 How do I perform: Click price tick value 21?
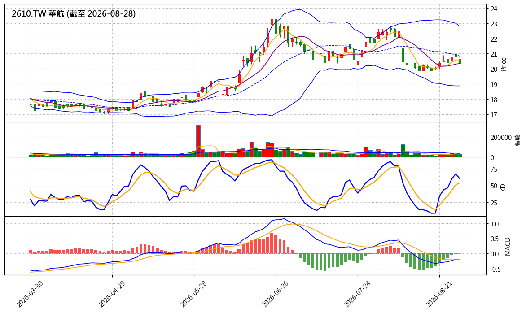494,54
